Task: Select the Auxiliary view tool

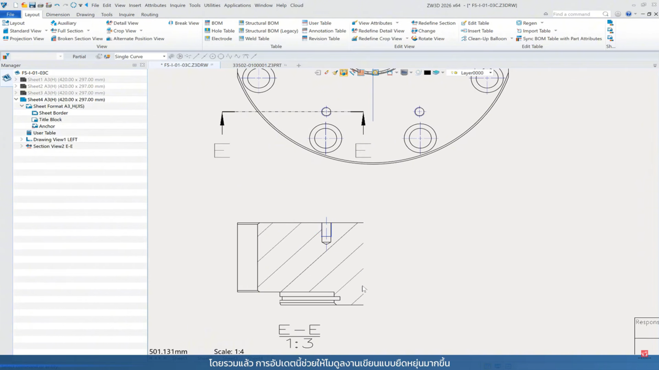Action: (63, 23)
